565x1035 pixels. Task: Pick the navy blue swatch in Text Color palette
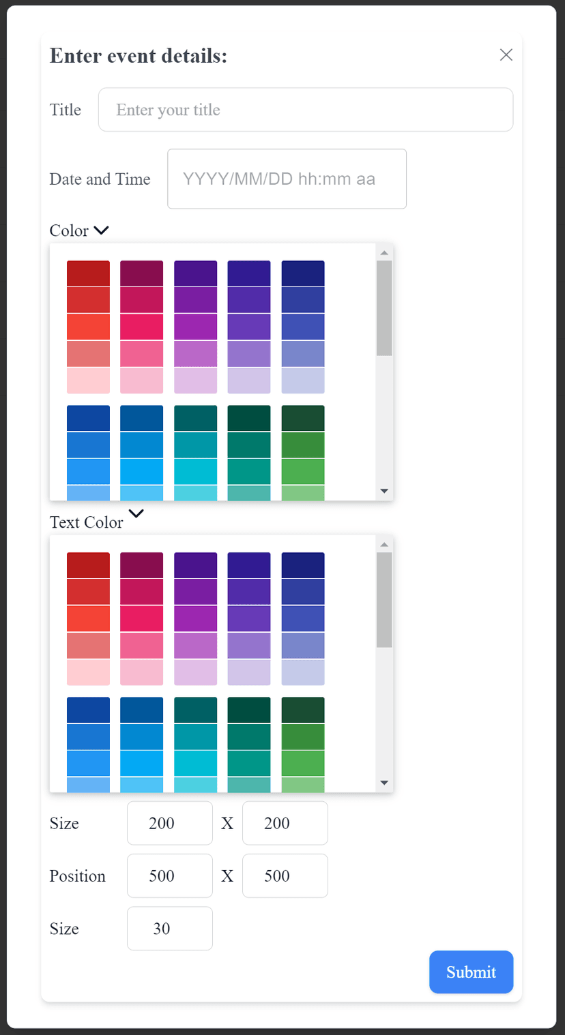point(303,565)
